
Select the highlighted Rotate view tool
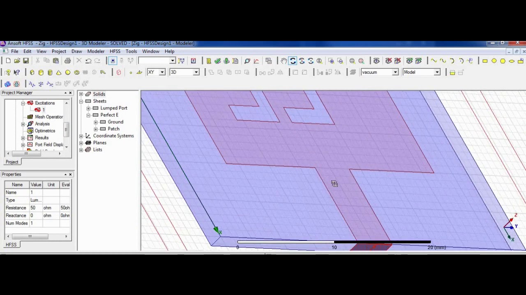(293, 61)
